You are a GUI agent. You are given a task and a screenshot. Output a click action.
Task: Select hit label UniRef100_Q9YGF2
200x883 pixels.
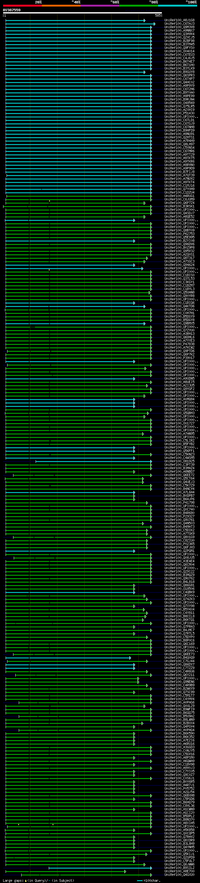[x=179, y=389]
